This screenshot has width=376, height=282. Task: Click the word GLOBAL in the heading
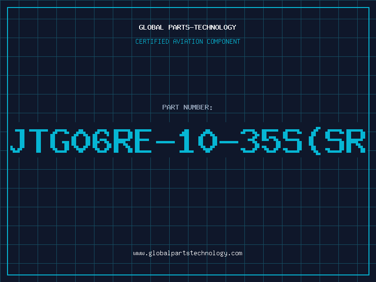click(x=151, y=27)
